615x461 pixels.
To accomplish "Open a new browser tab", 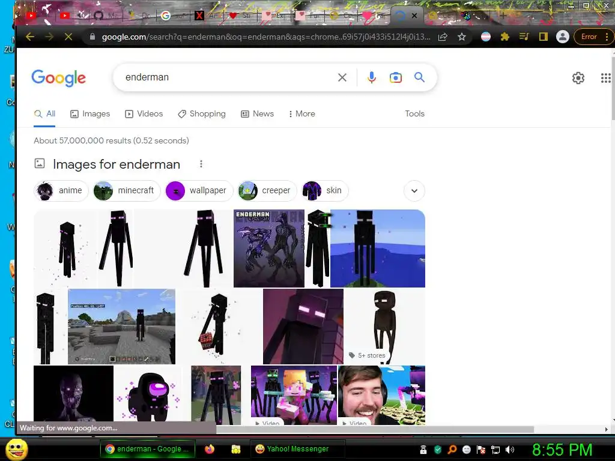I will [x=503, y=16].
